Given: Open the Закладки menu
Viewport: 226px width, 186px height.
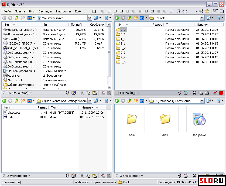Looking at the screenshot, I should [45, 11].
